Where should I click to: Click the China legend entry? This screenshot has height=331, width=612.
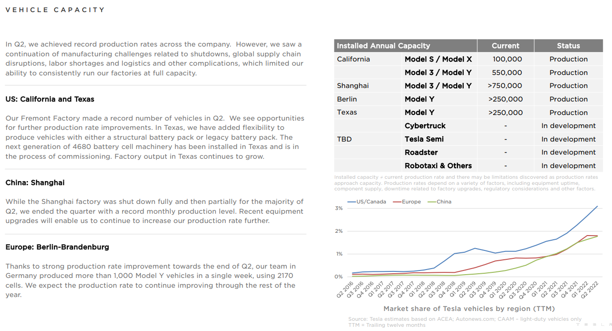pyautogui.click(x=439, y=202)
